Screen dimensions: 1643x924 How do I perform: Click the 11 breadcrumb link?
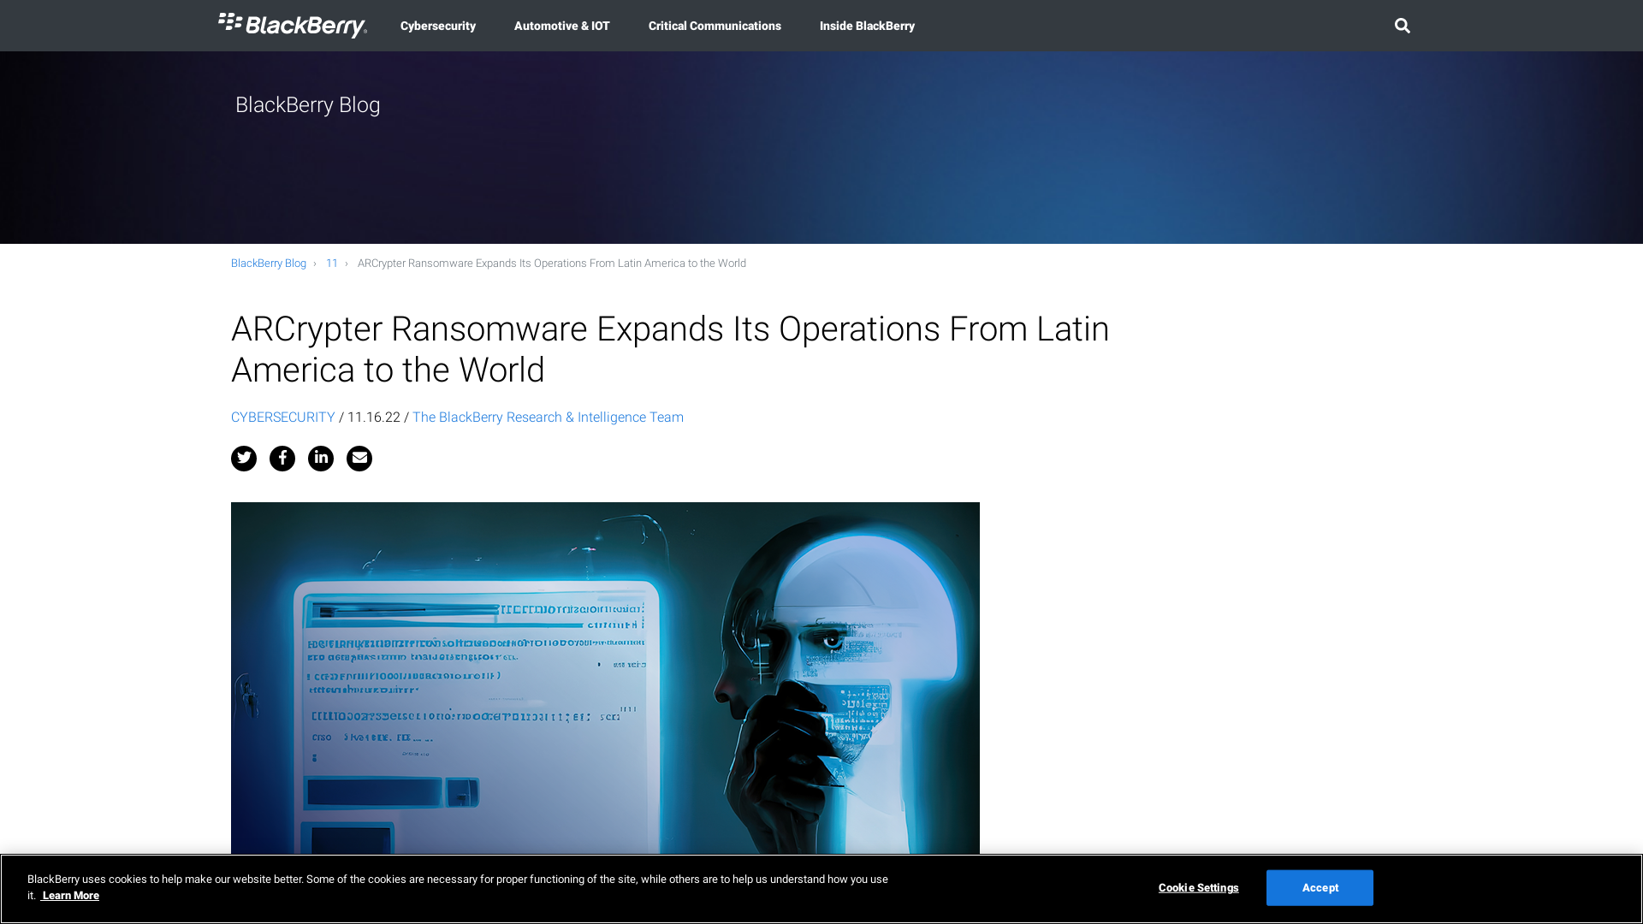pos(332,263)
